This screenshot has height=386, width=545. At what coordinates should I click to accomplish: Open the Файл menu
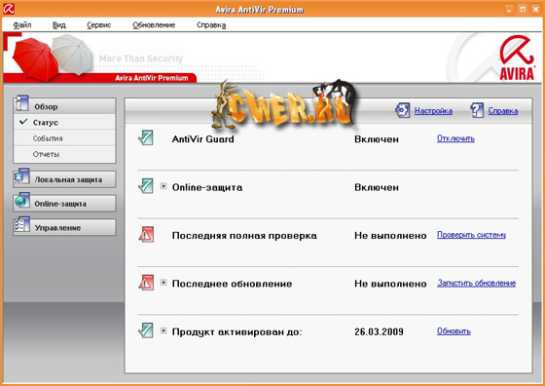click(x=21, y=25)
